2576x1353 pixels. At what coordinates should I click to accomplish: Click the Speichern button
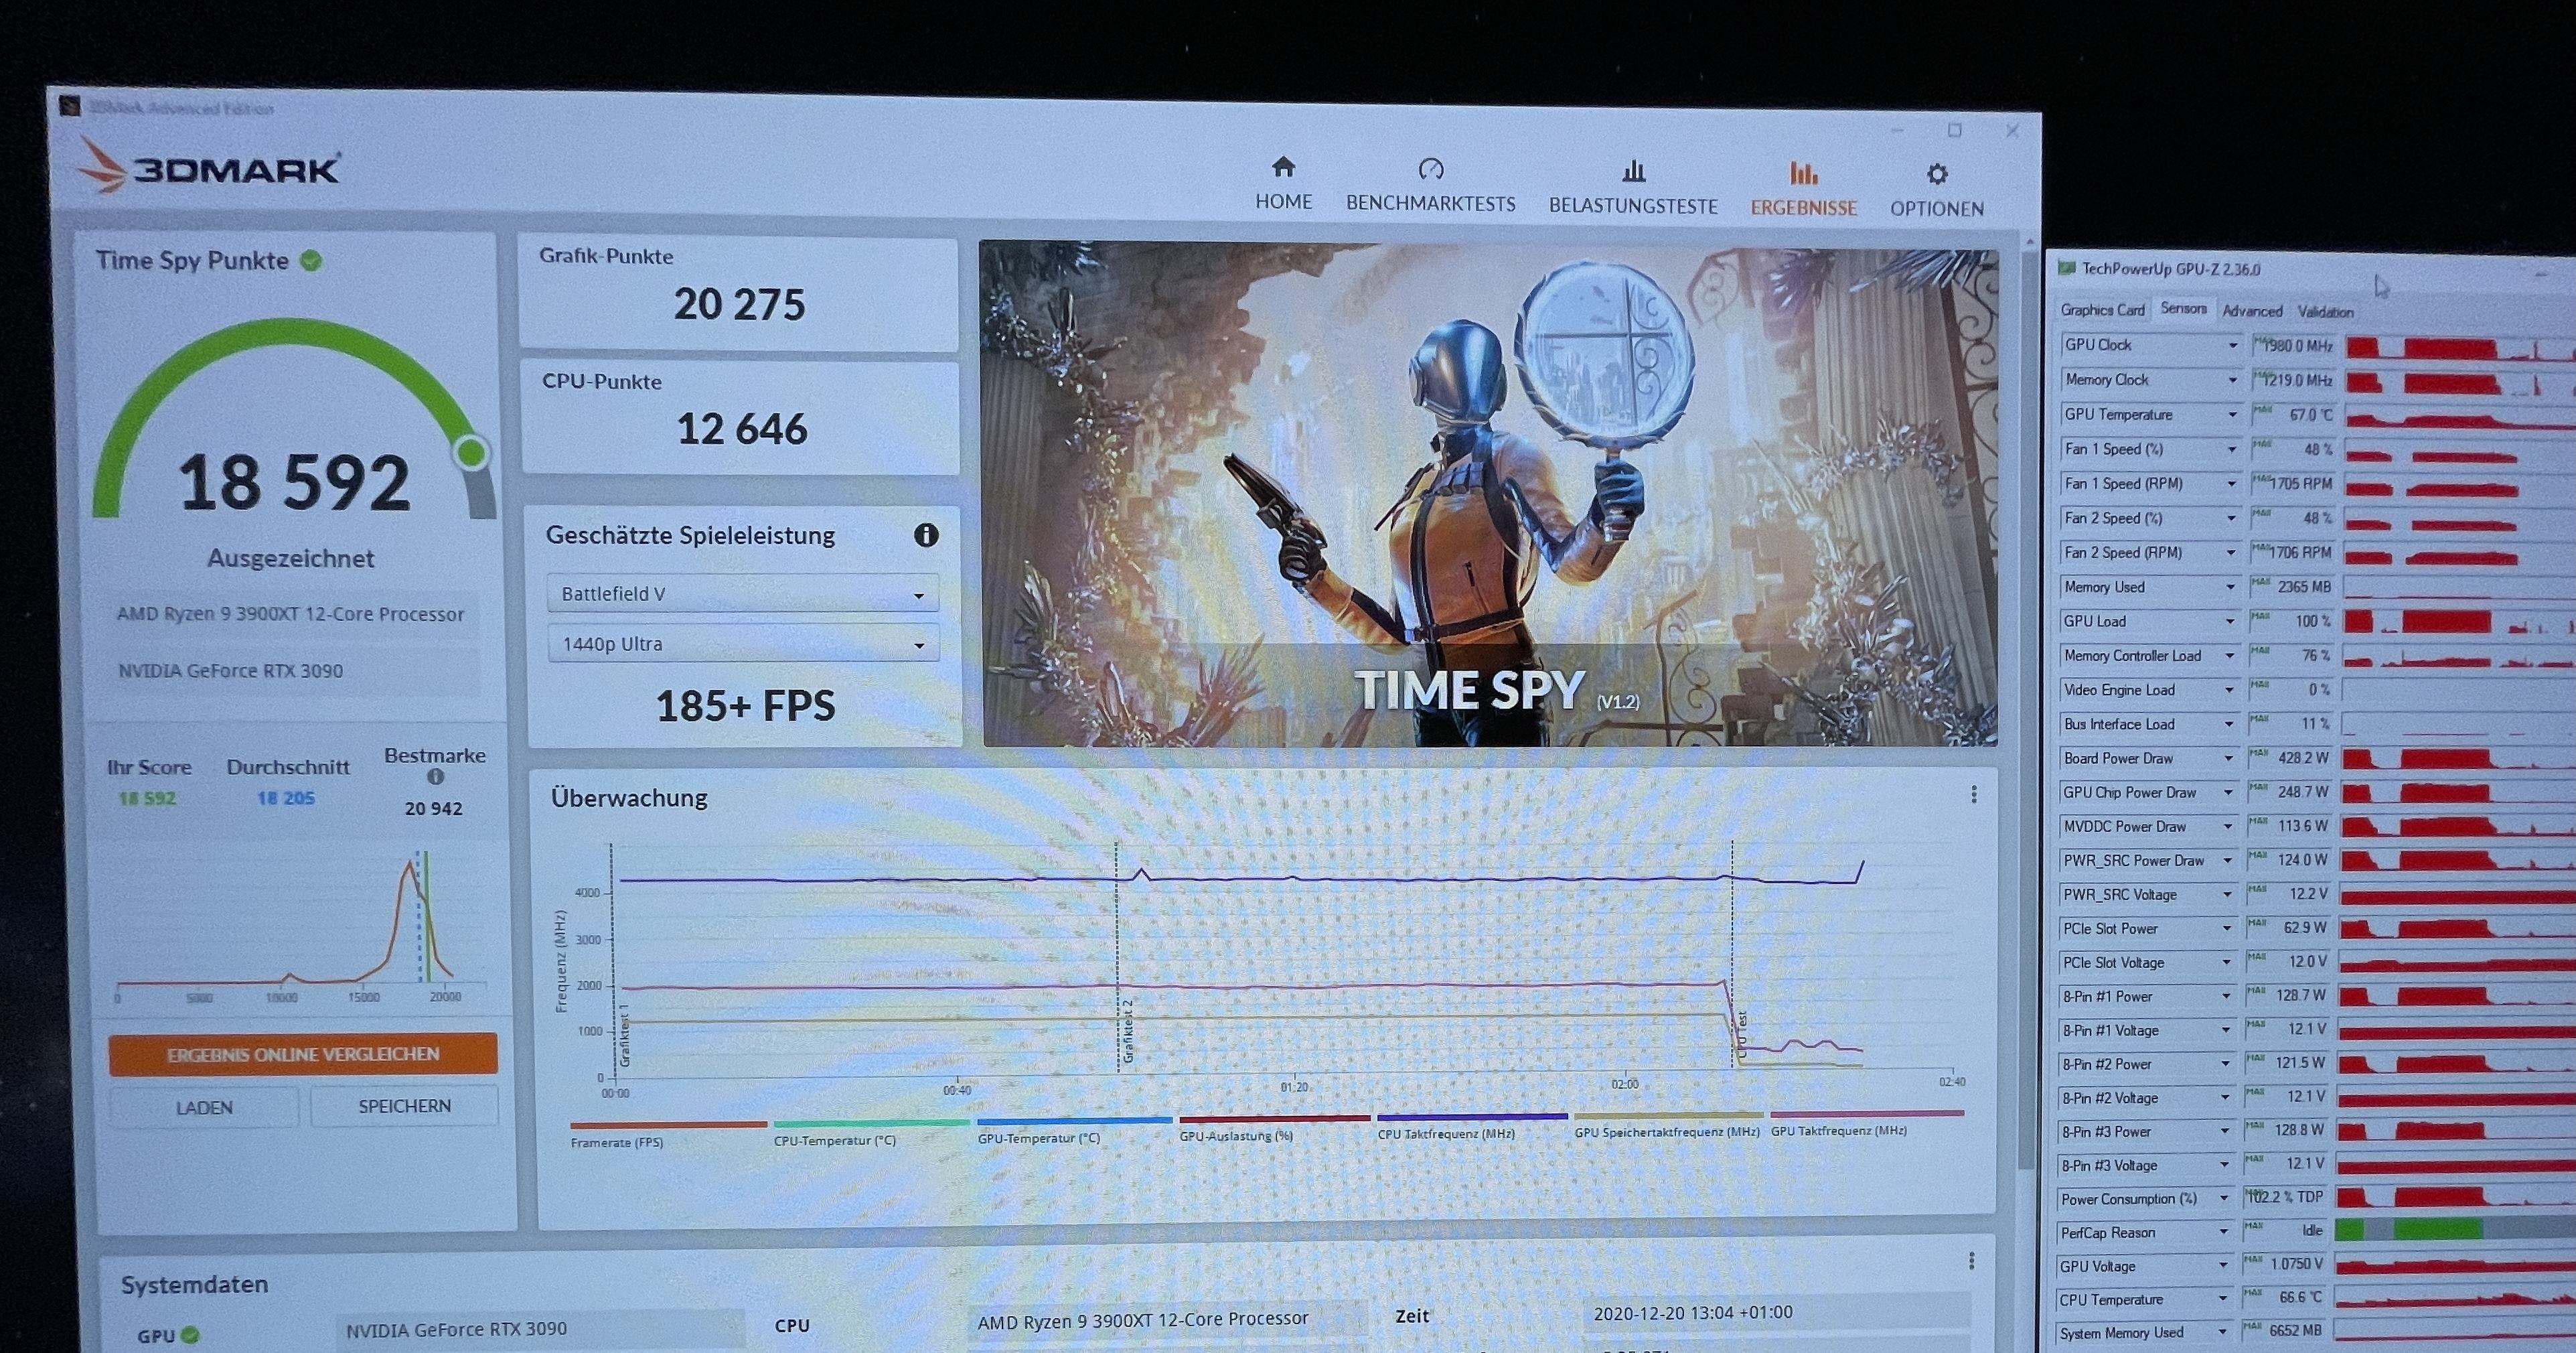pos(404,1106)
